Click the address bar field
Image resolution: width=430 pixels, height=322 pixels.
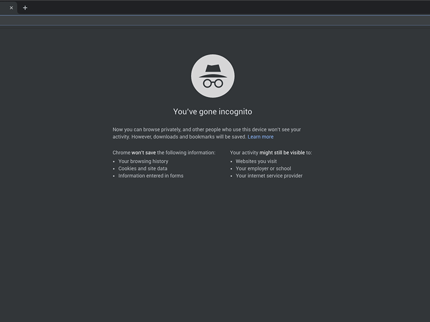tap(215, 20)
